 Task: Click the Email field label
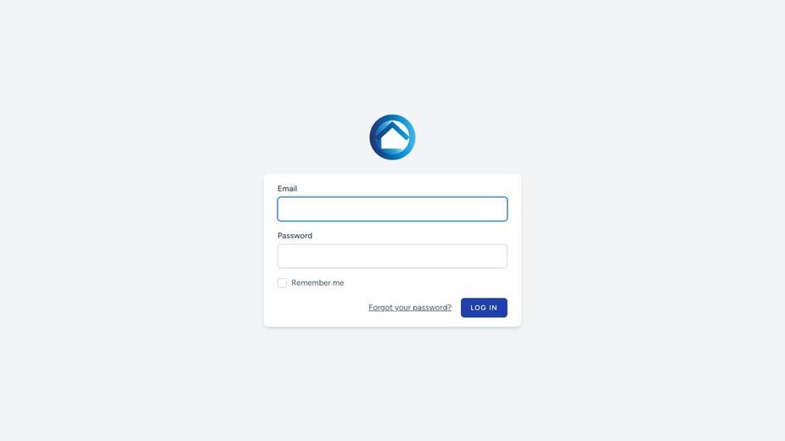pos(287,189)
